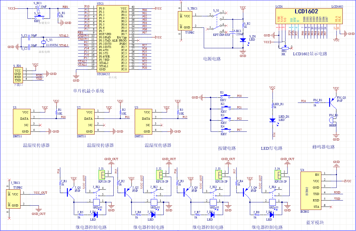Viewport: 356px width, 231px height.
Task: Click the J_J4 KF128-2P terminal block
Action: tap(278, 175)
